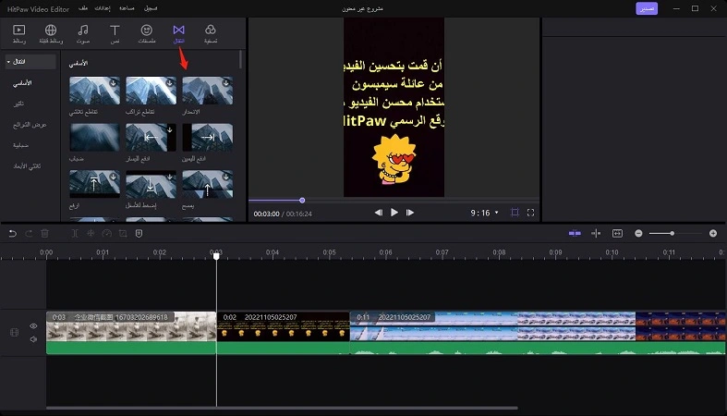Open the Filter (تصفية) circles tab
727x416 pixels.
click(211, 34)
